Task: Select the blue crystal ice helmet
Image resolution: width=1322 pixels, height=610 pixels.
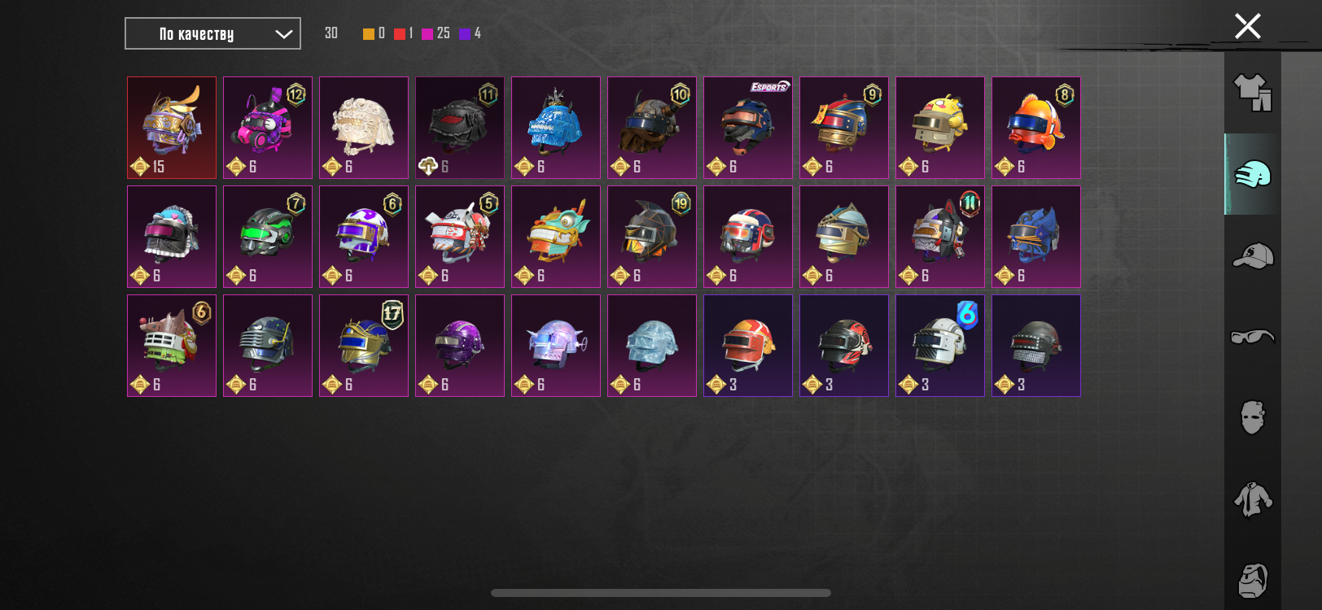Action: (x=556, y=128)
